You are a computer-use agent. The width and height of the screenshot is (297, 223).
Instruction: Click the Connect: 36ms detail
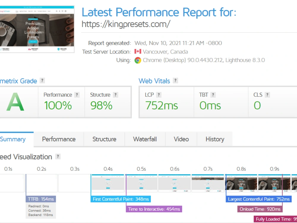(x=40, y=211)
